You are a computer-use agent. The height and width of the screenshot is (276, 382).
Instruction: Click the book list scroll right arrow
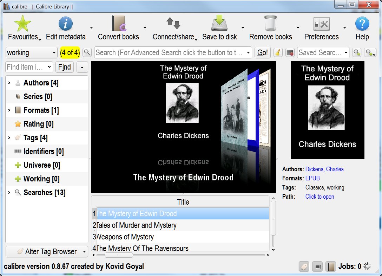tap(268, 255)
